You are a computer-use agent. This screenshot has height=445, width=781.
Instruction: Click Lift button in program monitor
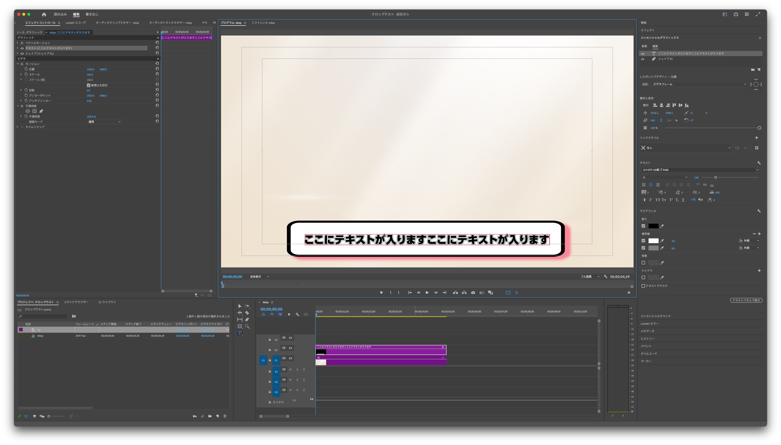click(455, 293)
